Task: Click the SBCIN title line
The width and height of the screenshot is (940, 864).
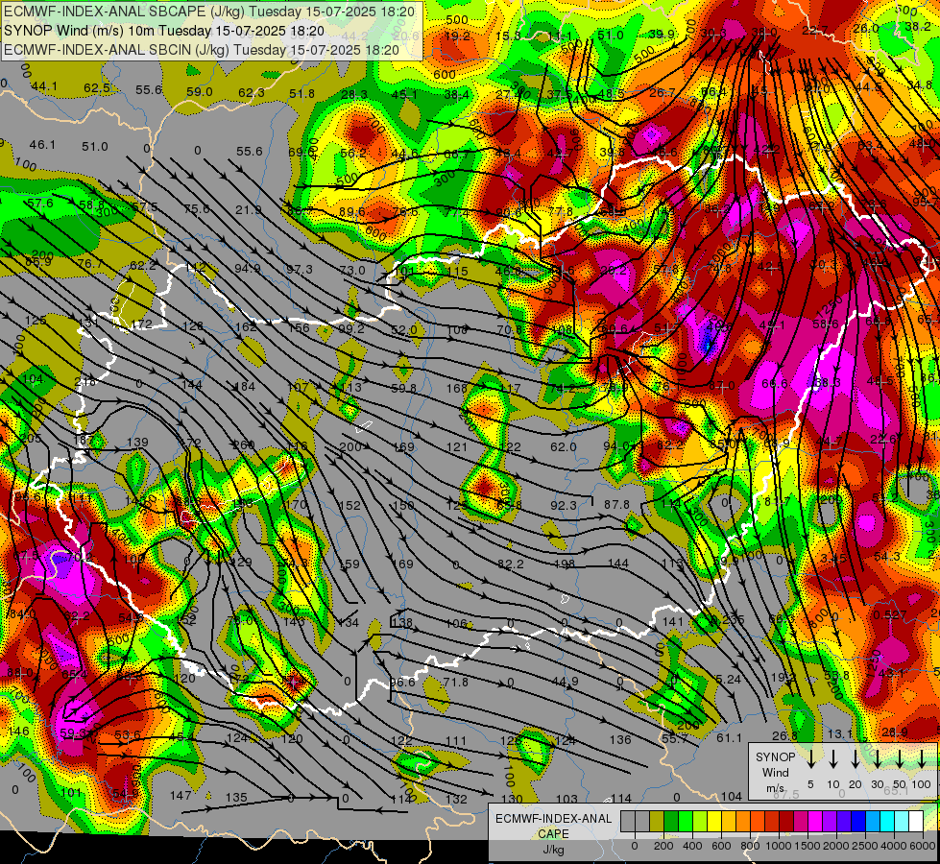Action: point(201,50)
